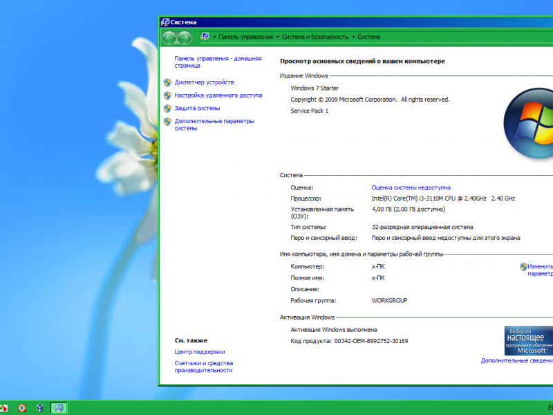
Task: Click the Издание Windows section header
Action: pyautogui.click(x=303, y=76)
